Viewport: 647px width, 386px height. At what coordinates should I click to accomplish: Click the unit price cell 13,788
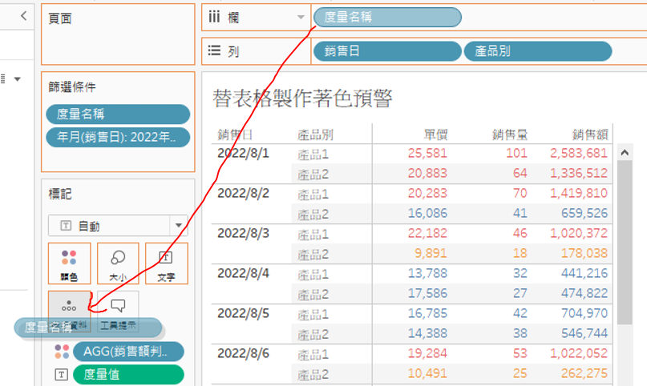pyautogui.click(x=427, y=273)
